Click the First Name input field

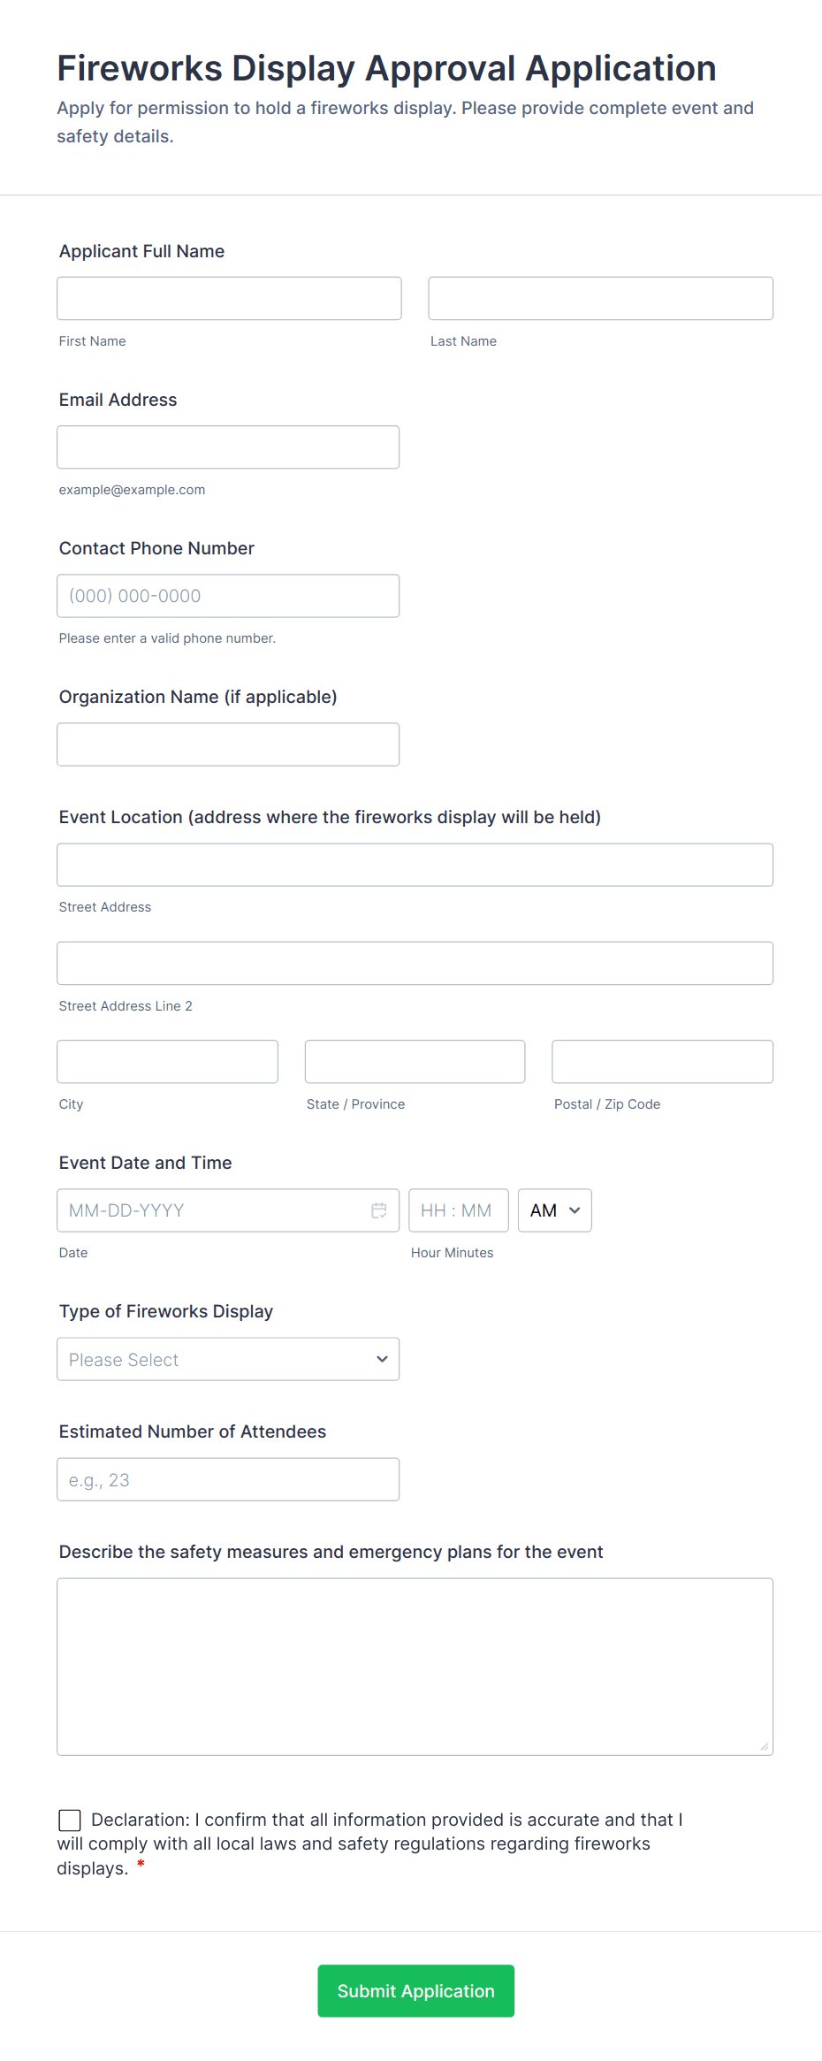pos(228,298)
